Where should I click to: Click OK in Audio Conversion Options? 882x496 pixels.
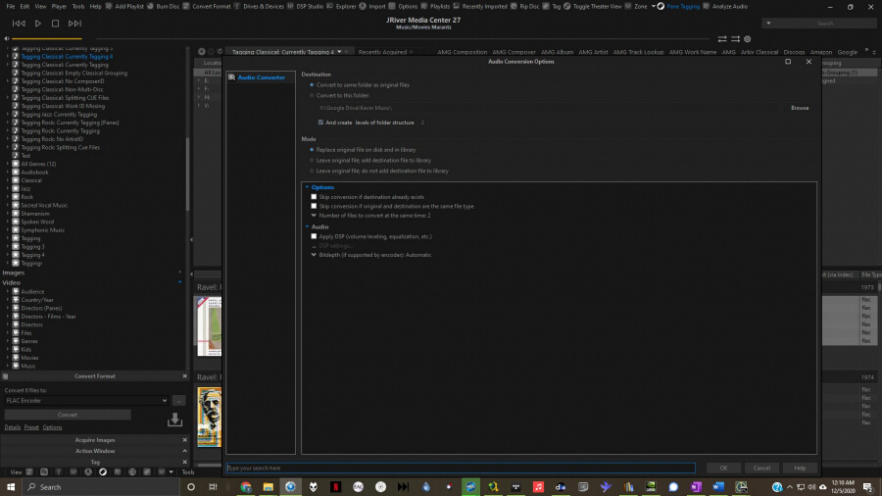tap(723, 468)
